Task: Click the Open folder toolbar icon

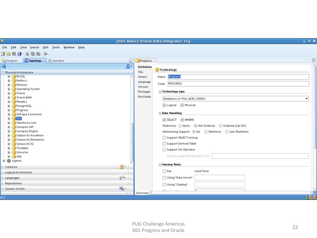Action: pos(8,54)
